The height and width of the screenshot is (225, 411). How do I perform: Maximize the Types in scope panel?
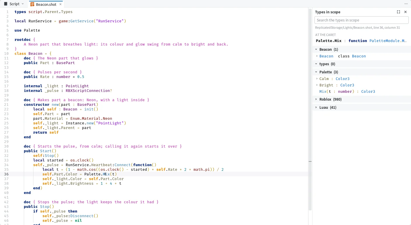399,12
